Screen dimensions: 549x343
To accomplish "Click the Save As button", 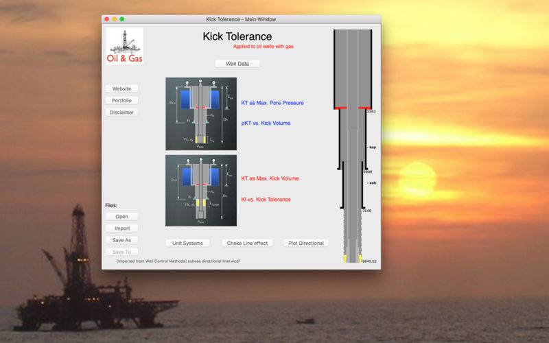I will pyautogui.click(x=121, y=240).
